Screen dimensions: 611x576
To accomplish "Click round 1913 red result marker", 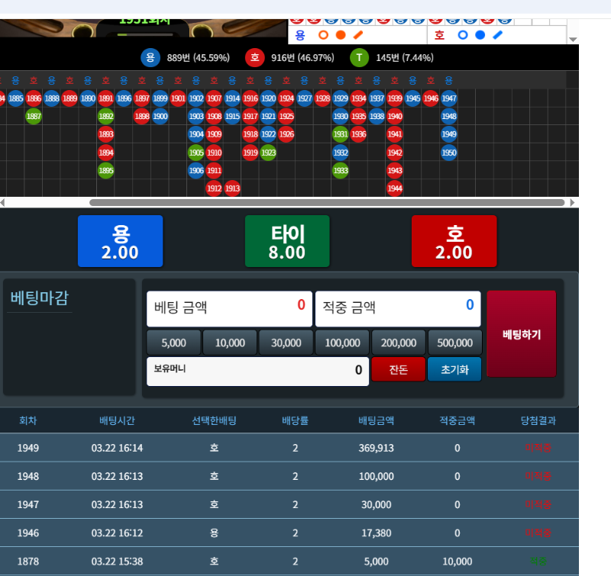I will click(232, 188).
